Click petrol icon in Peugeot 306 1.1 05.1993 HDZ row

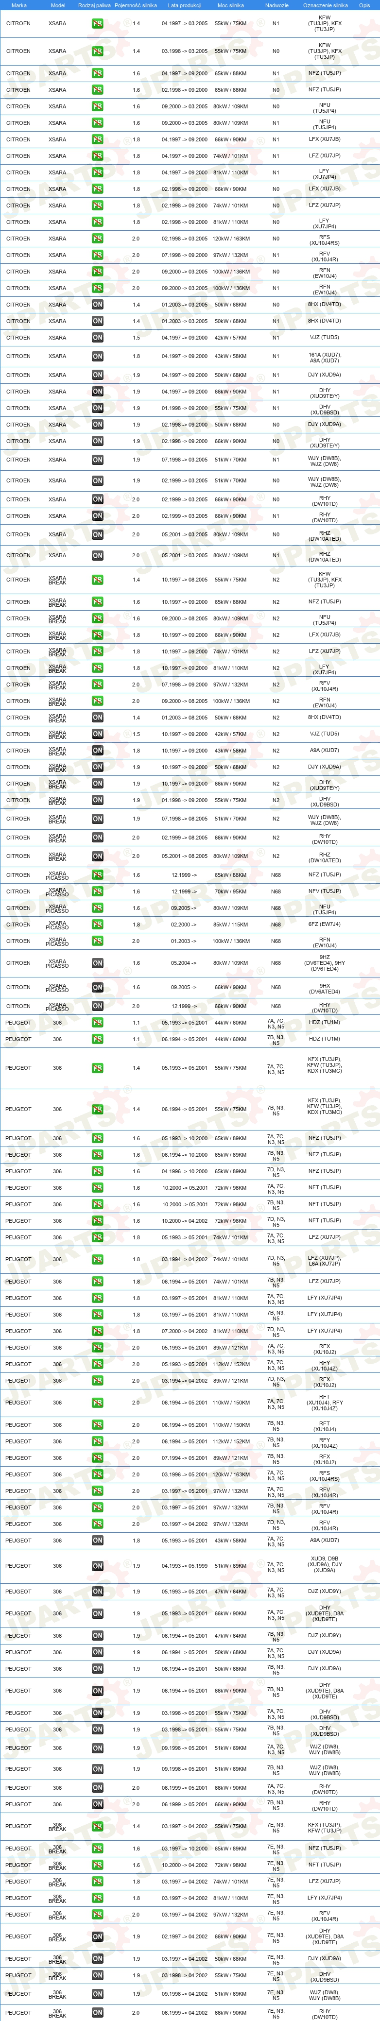[x=97, y=1022]
